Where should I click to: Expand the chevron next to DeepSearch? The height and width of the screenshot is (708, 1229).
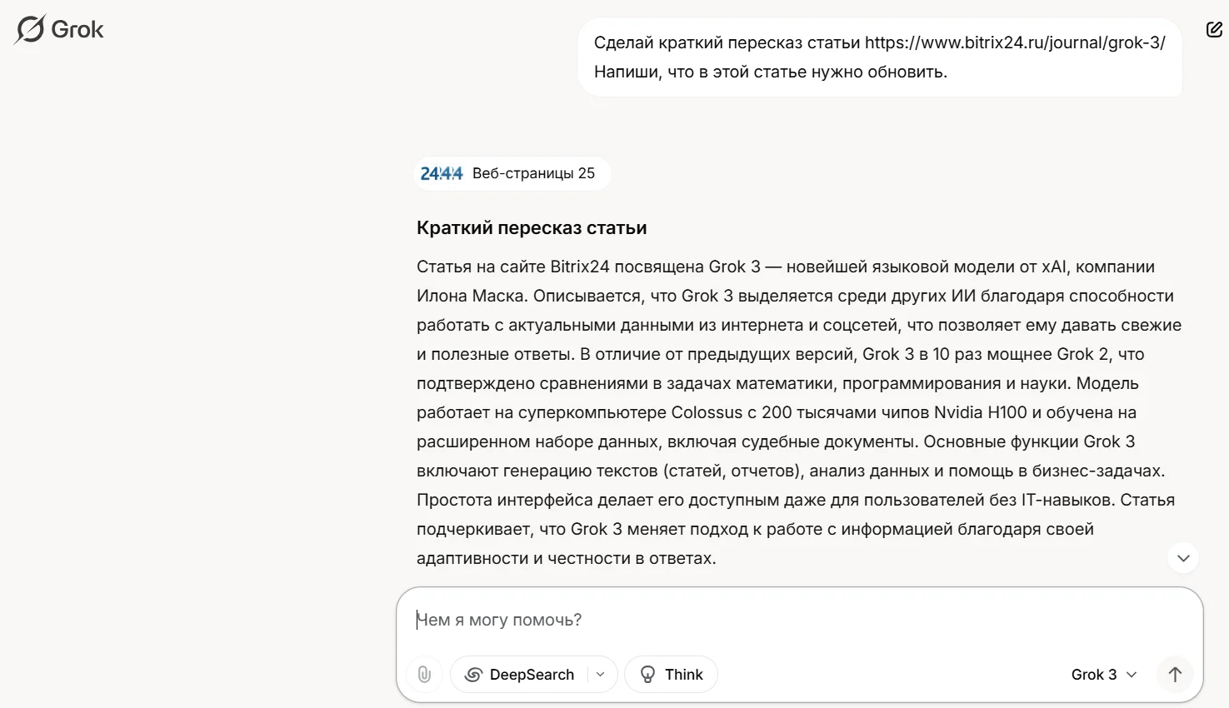[600, 675]
